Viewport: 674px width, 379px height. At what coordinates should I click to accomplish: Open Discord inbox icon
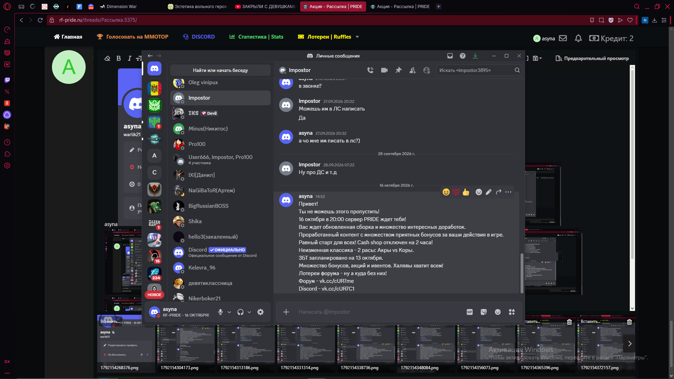point(450,56)
